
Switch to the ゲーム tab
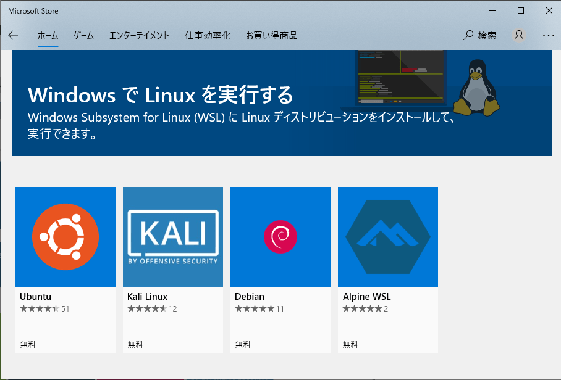coord(83,35)
